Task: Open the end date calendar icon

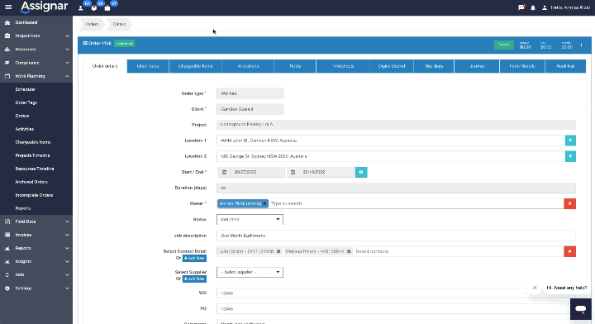Action: click(293, 172)
